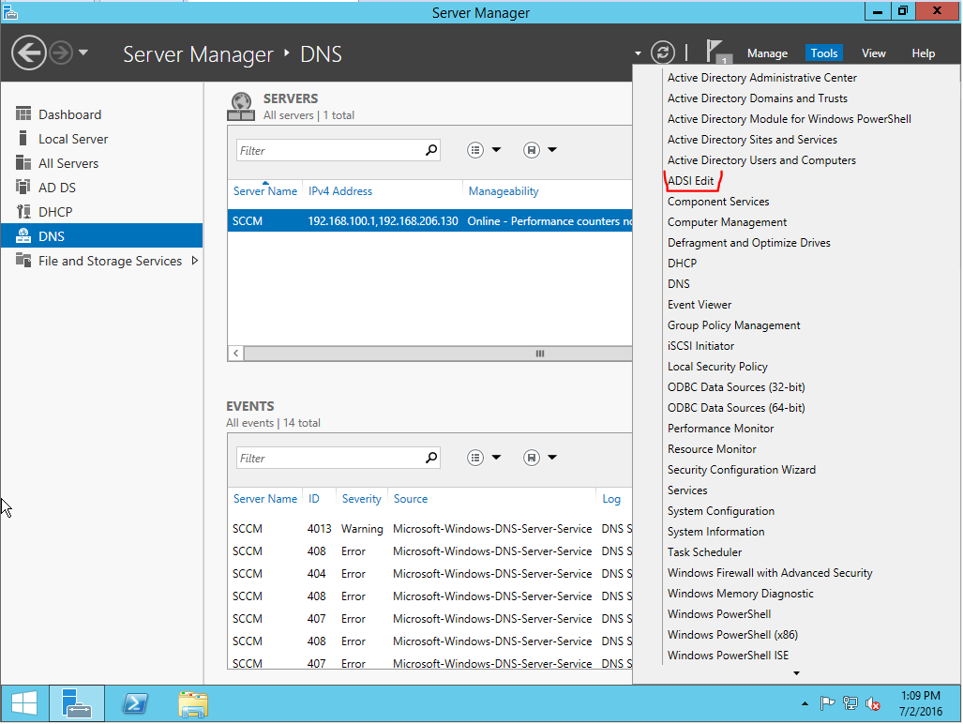Screen dimensions: 963x724
Task: Open File and Storage Services in the sidebar
Action: point(110,261)
